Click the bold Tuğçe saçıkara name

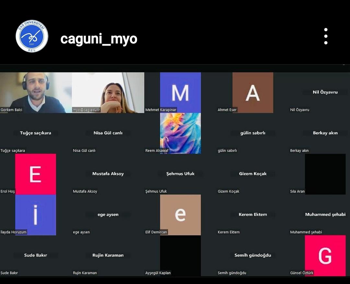coord(36,133)
